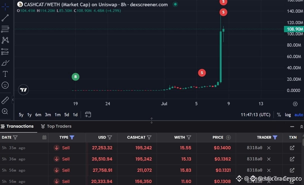Click the 195,242 CASHCAT cell at 5h 35m ago

pos(144,148)
